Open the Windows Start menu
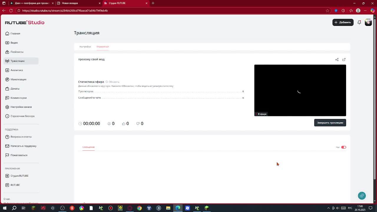Image resolution: width=377 pixels, height=212 pixels. [x=4, y=208]
